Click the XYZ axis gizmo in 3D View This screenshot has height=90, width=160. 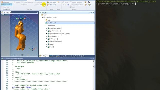coord(32,49)
